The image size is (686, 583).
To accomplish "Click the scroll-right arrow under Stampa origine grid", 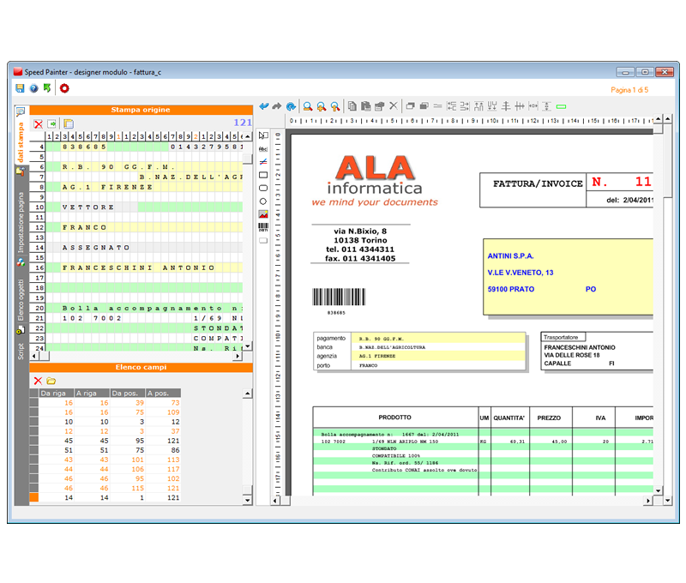I will (x=238, y=356).
